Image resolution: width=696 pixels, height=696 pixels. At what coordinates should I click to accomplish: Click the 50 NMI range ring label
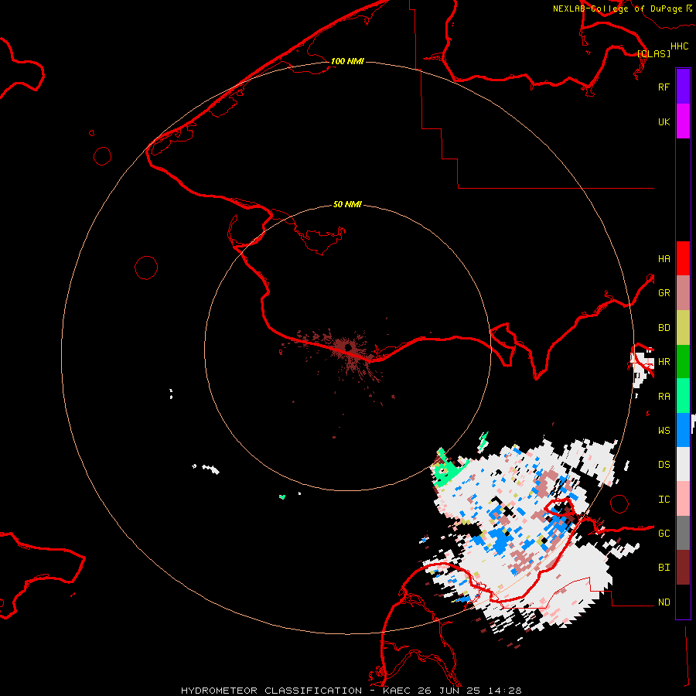click(x=347, y=204)
